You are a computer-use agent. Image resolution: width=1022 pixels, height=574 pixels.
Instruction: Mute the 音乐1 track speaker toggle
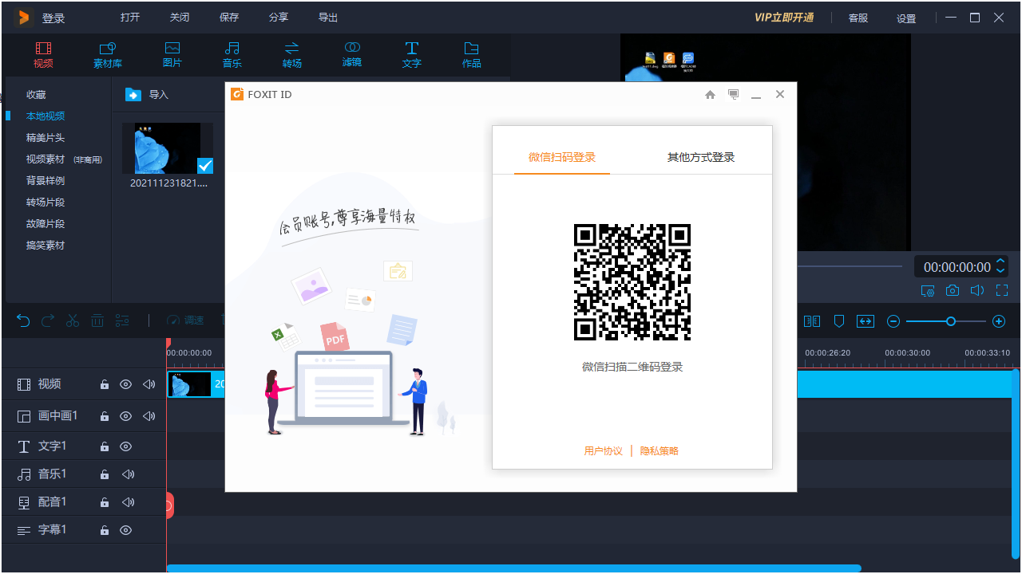click(x=125, y=474)
